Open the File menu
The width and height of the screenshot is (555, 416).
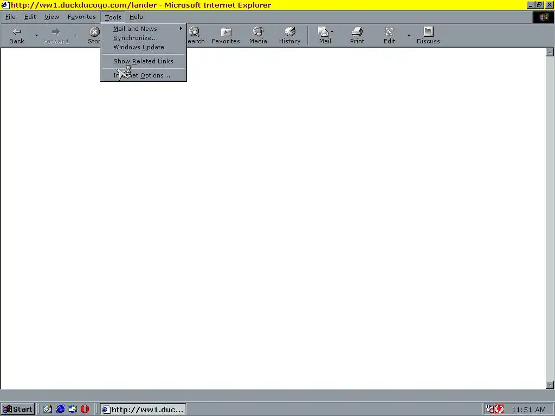tap(10, 17)
